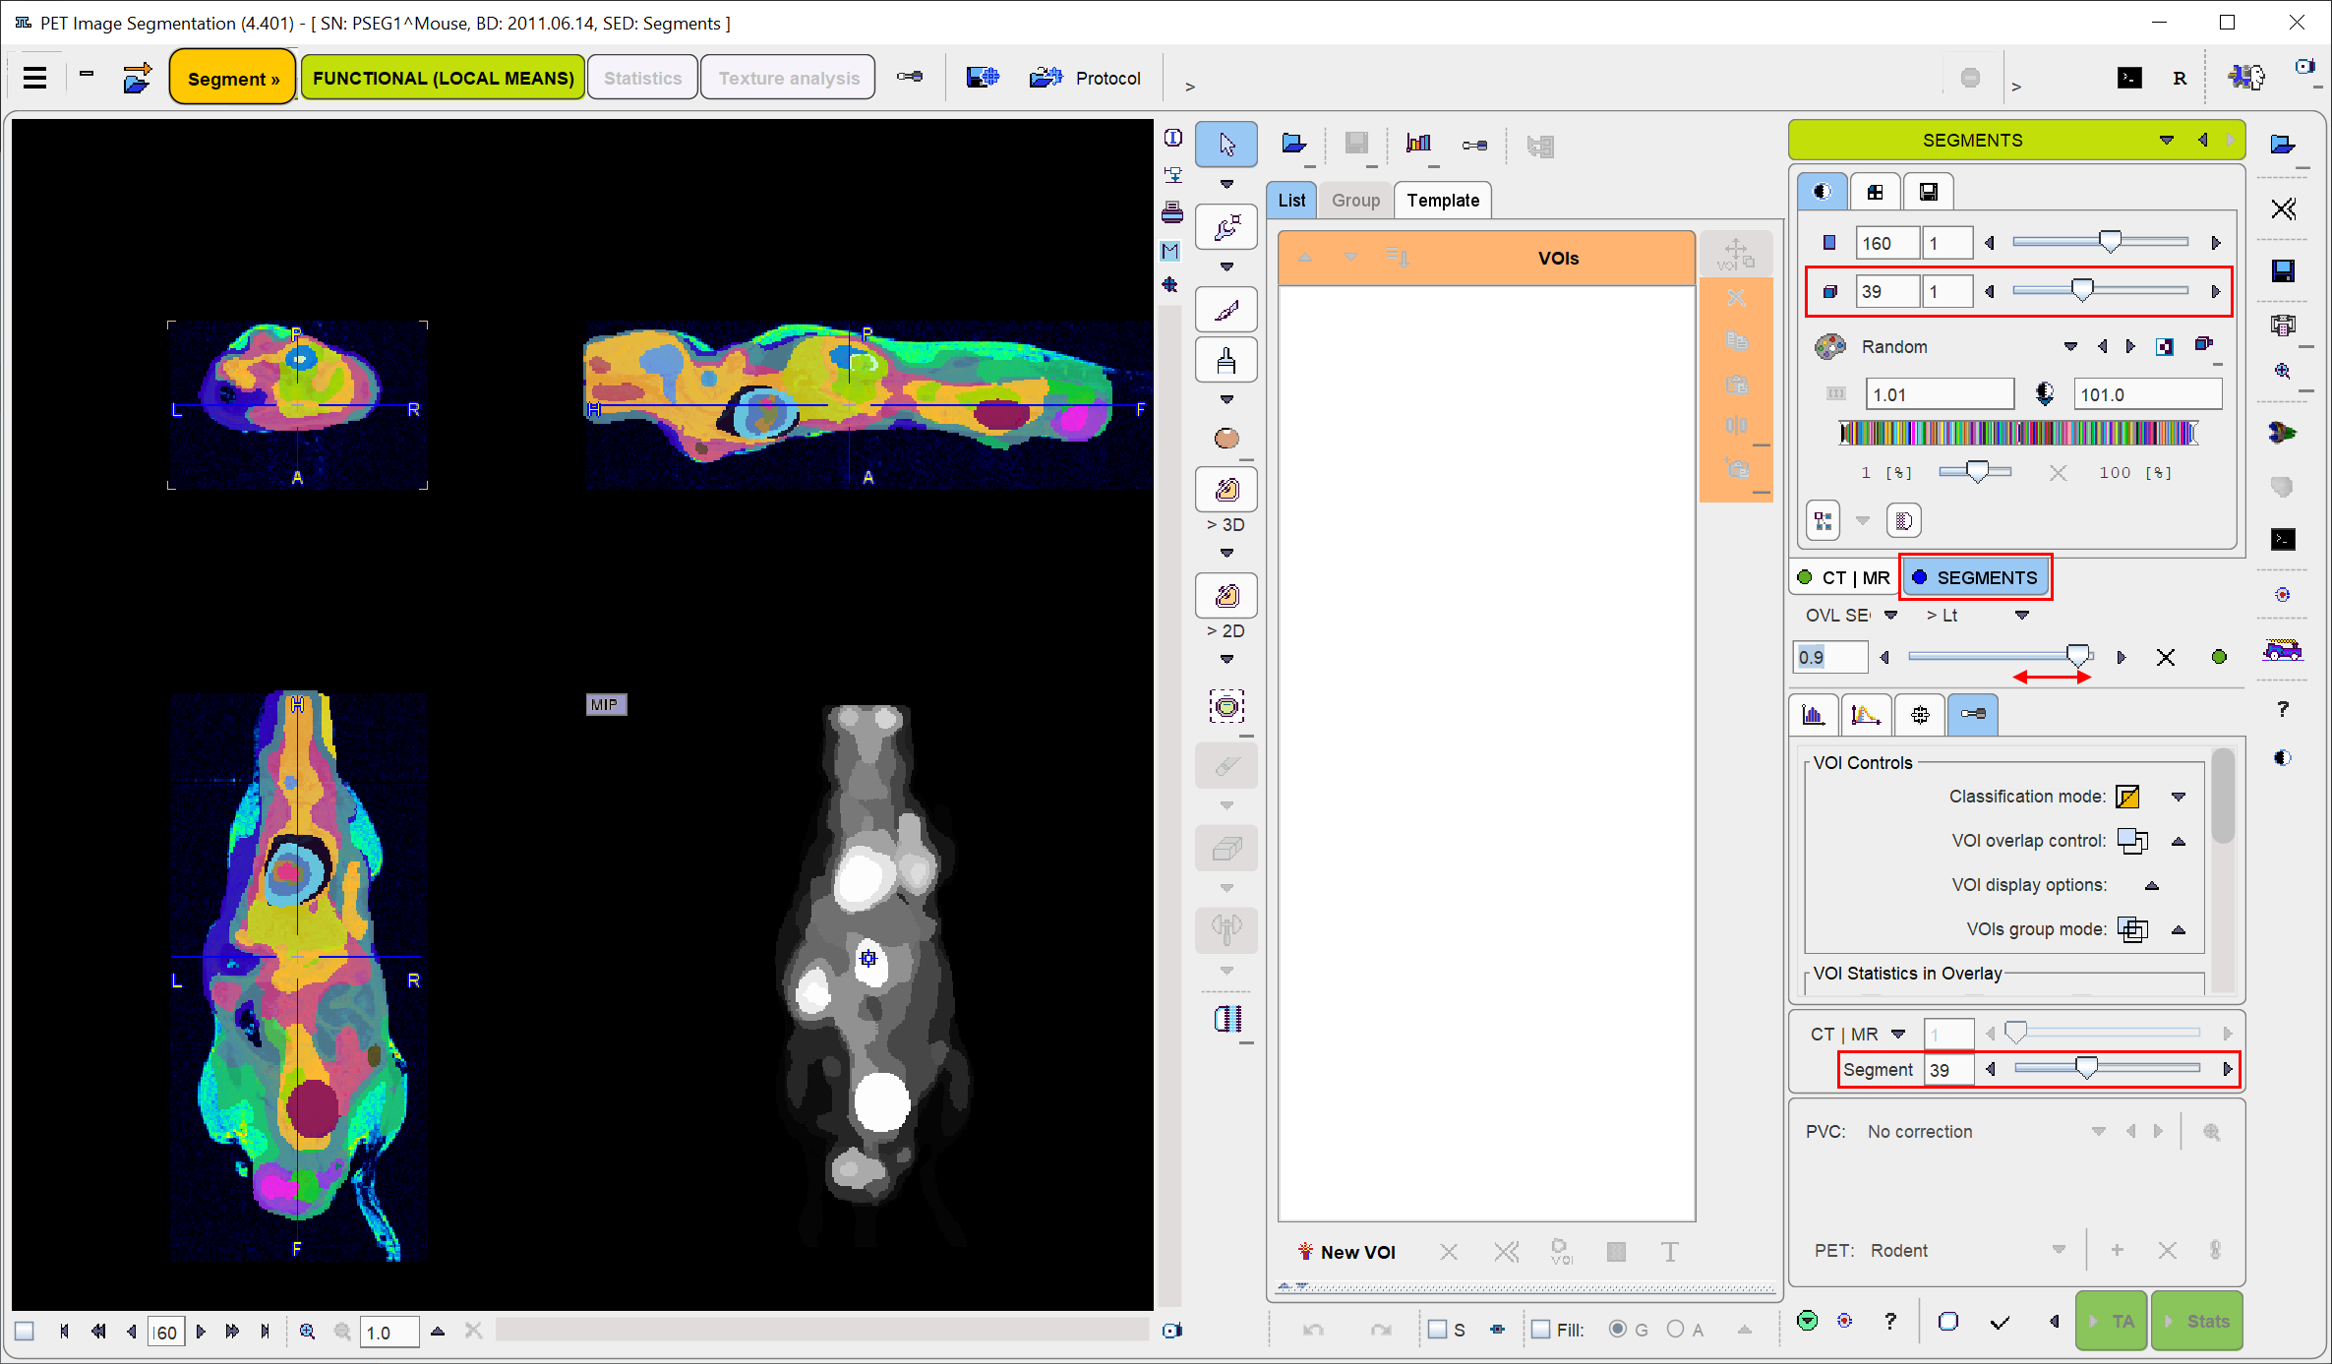Open the SEGMENTS header dropdown arrow
Screen dimensions: 2332x1364
coord(2166,141)
